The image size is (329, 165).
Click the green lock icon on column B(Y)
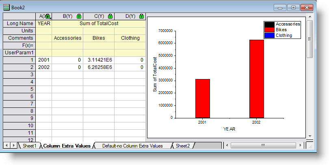(x=79, y=16)
